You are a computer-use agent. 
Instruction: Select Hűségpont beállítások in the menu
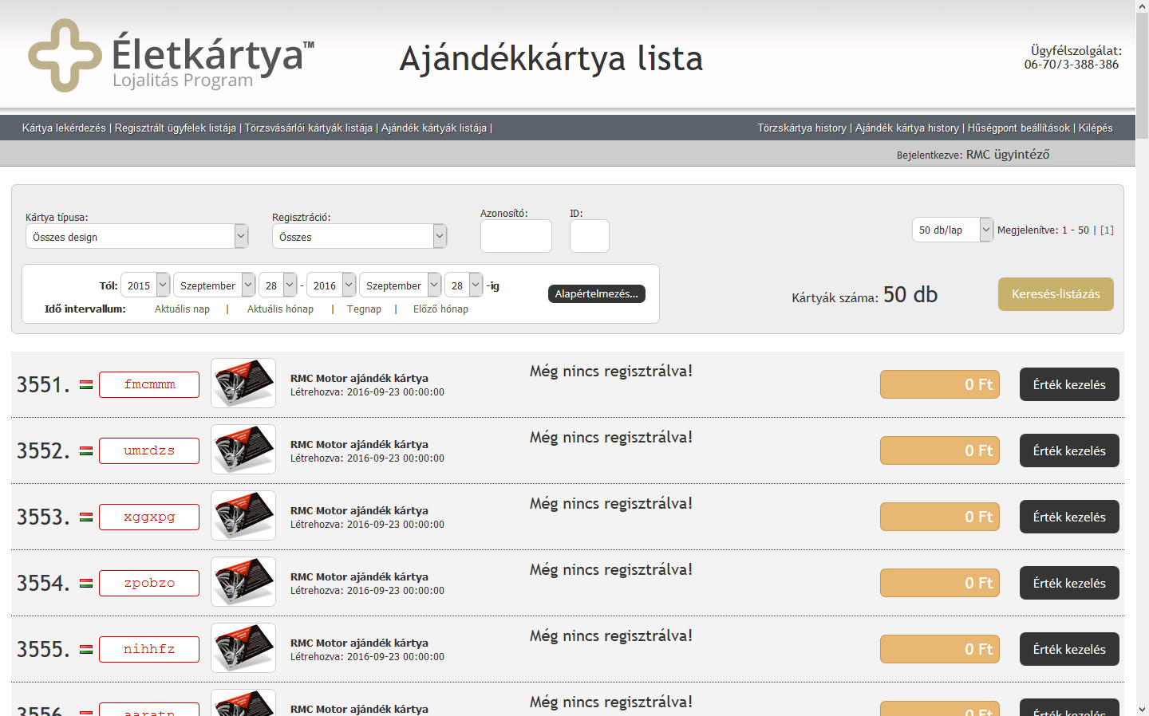(1018, 128)
